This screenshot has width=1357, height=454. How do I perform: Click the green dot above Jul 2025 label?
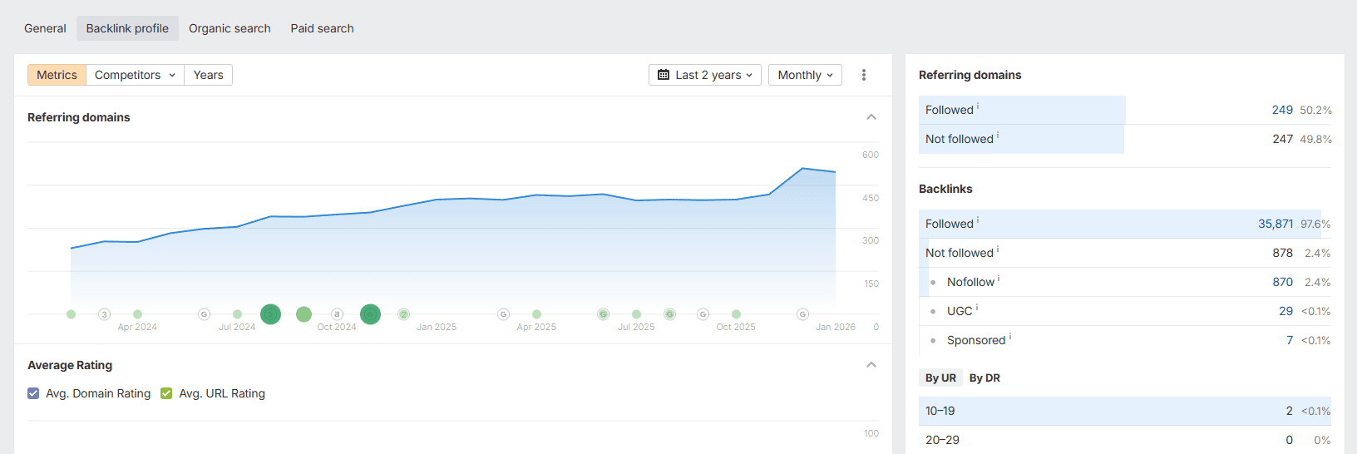tap(636, 314)
